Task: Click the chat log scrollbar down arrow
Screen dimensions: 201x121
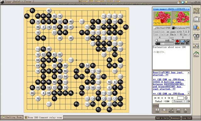Action: [x=188, y=93]
